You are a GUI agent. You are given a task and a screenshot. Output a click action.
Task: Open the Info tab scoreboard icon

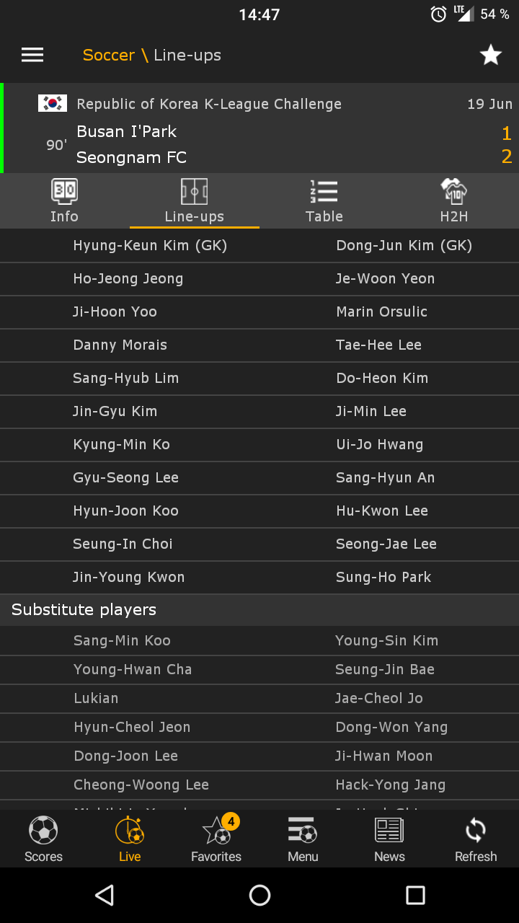(64, 191)
